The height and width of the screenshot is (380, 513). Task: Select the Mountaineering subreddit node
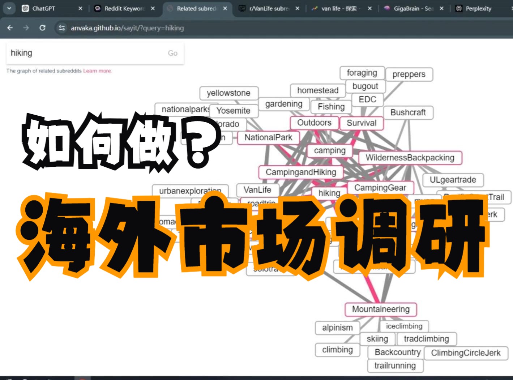pyautogui.click(x=381, y=309)
